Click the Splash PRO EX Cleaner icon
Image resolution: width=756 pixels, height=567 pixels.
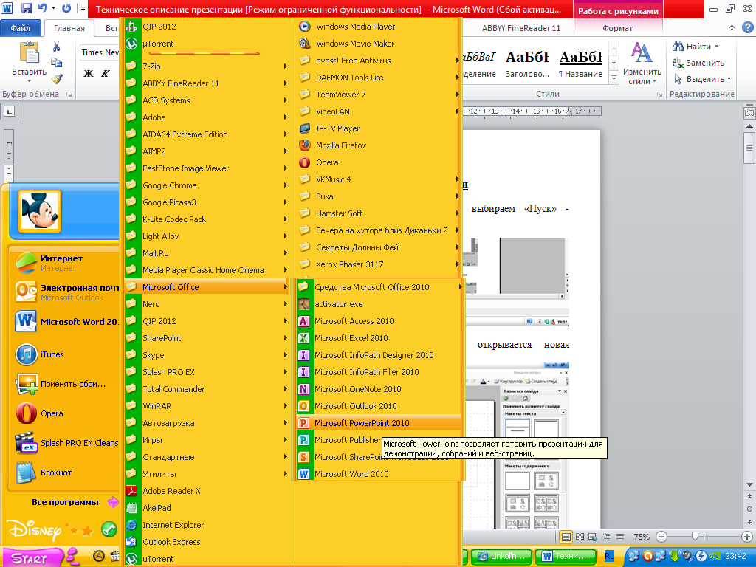26,443
